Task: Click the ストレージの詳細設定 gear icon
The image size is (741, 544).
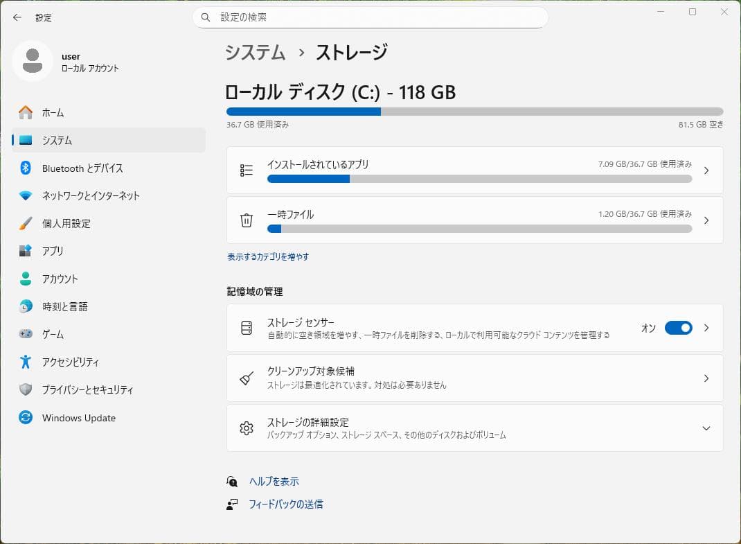Action: point(246,428)
